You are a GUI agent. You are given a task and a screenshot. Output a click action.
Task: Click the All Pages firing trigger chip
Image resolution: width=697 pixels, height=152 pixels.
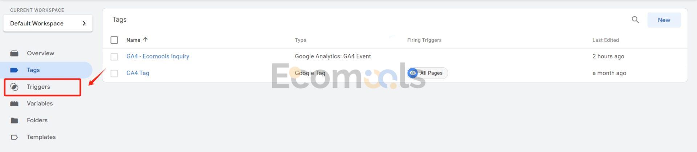click(427, 73)
